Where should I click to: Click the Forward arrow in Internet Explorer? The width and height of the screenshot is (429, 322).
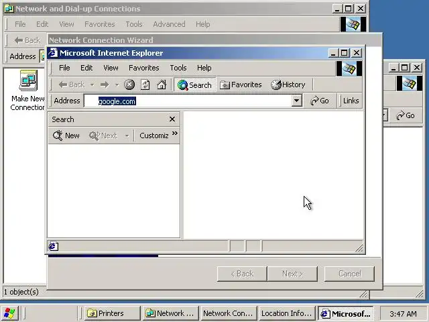click(105, 85)
